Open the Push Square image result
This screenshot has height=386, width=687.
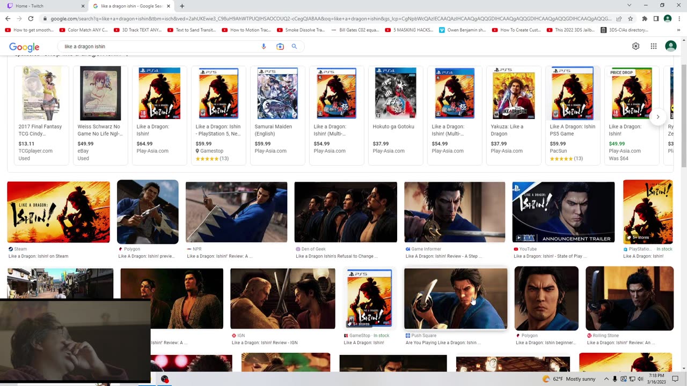(455, 299)
